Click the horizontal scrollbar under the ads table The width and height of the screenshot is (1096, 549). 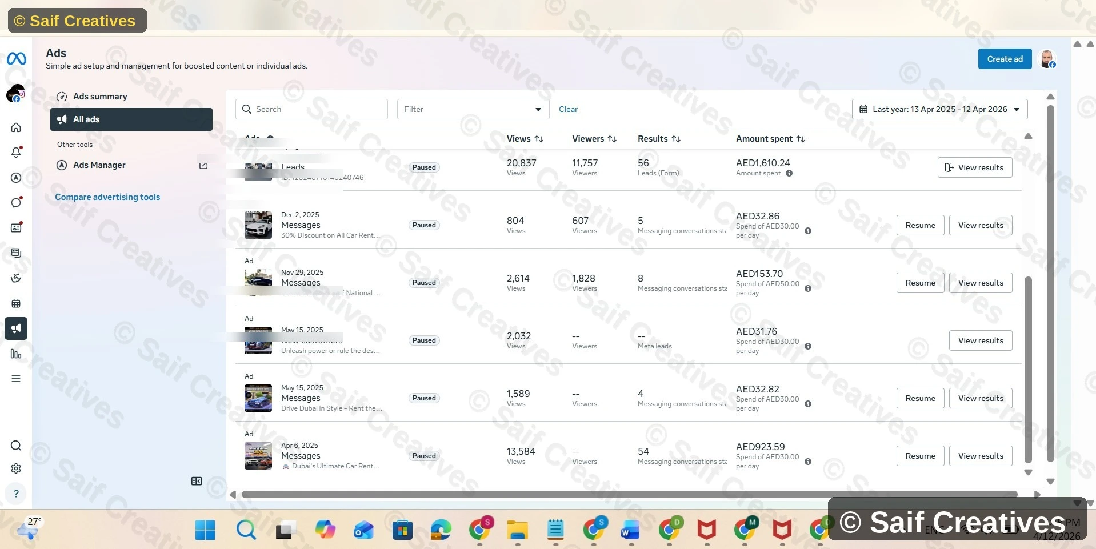(x=629, y=495)
